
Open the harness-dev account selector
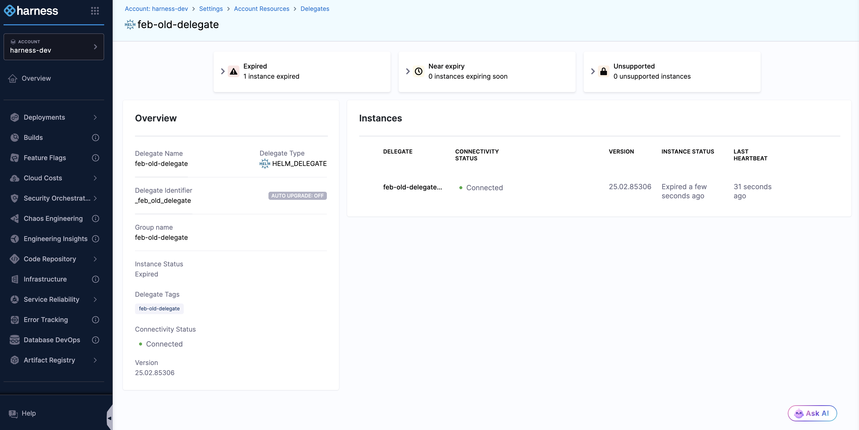click(54, 47)
